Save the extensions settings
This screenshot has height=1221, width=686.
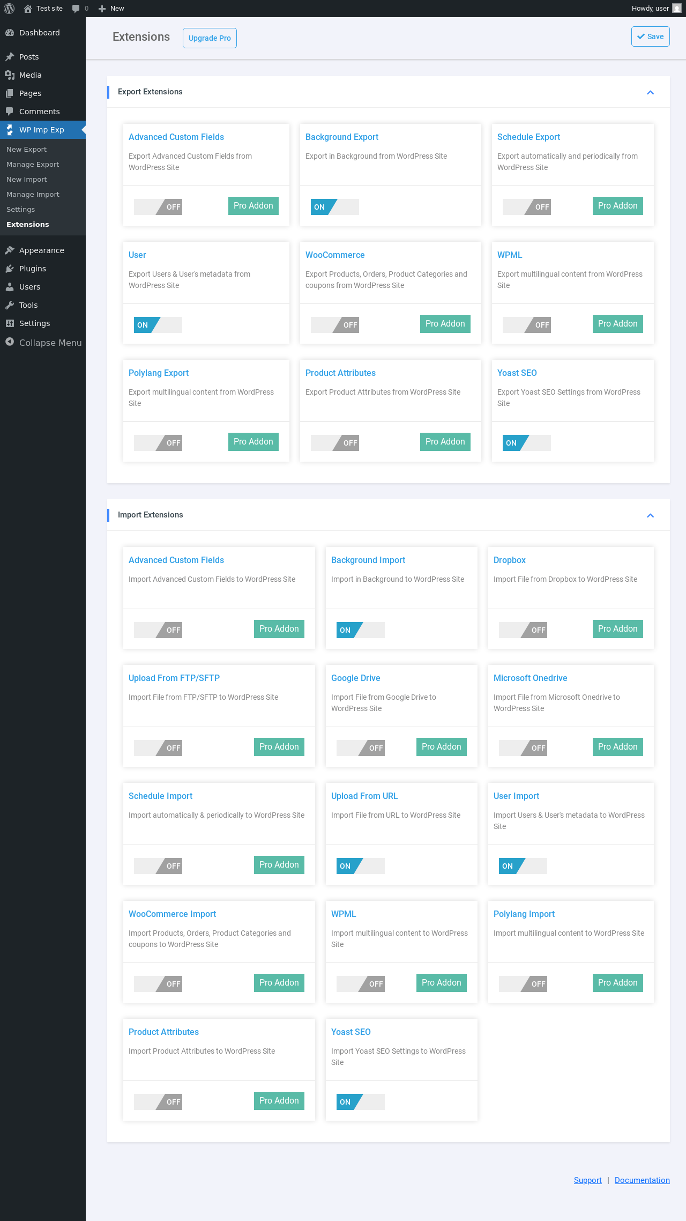pyautogui.click(x=650, y=36)
